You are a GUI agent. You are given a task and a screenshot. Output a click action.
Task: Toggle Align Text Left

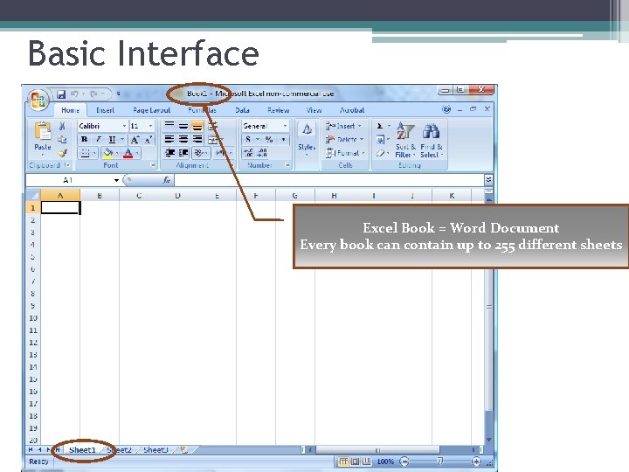[169, 139]
